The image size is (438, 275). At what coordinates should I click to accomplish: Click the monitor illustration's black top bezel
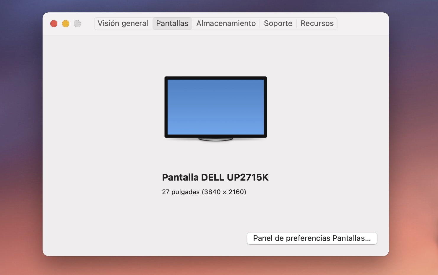(x=215, y=78)
